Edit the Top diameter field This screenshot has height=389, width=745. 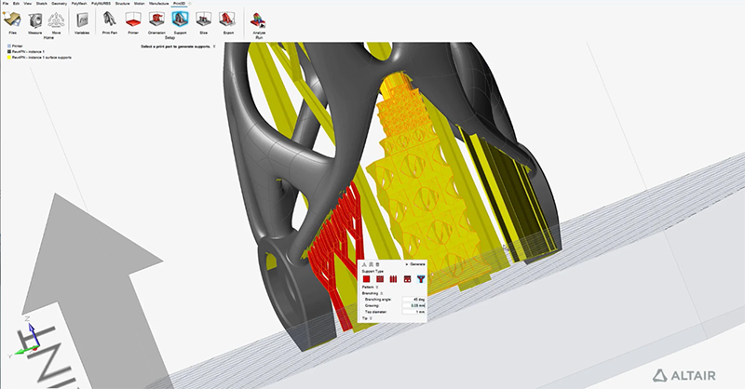click(x=413, y=312)
